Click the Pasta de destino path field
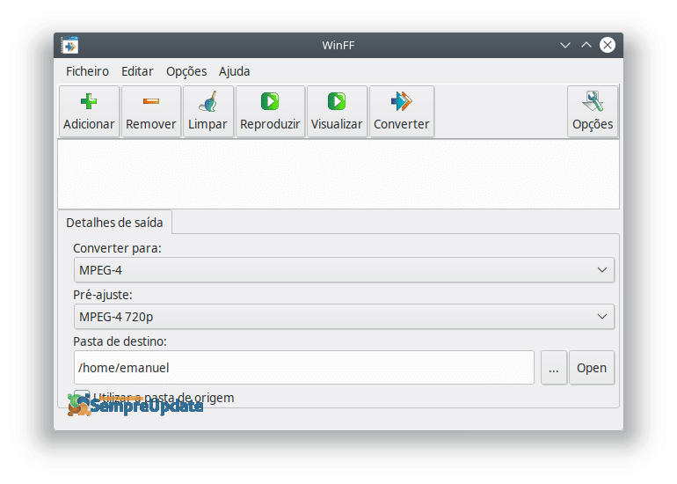This screenshot has width=677, height=484. pyautogui.click(x=304, y=368)
